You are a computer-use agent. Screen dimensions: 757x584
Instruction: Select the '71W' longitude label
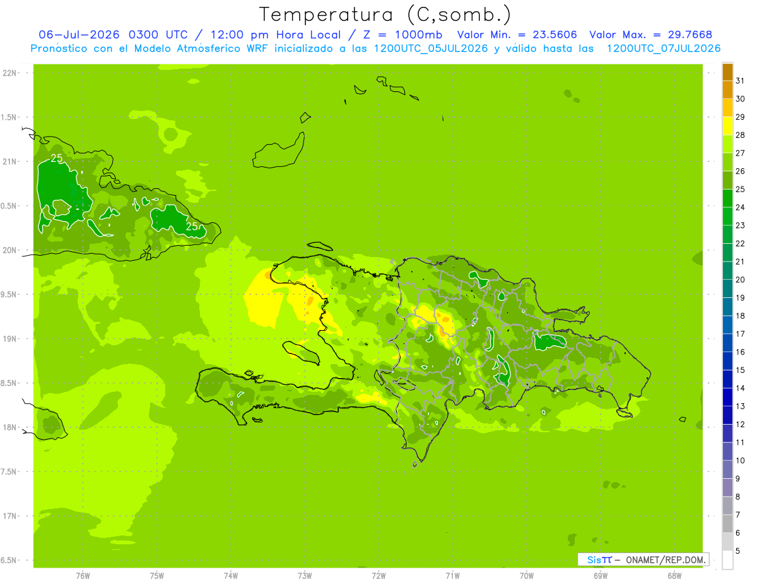[x=452, y=576]
